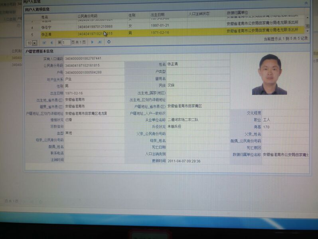
Task: Go to previous page of member list
Action: tap(51, 43)
